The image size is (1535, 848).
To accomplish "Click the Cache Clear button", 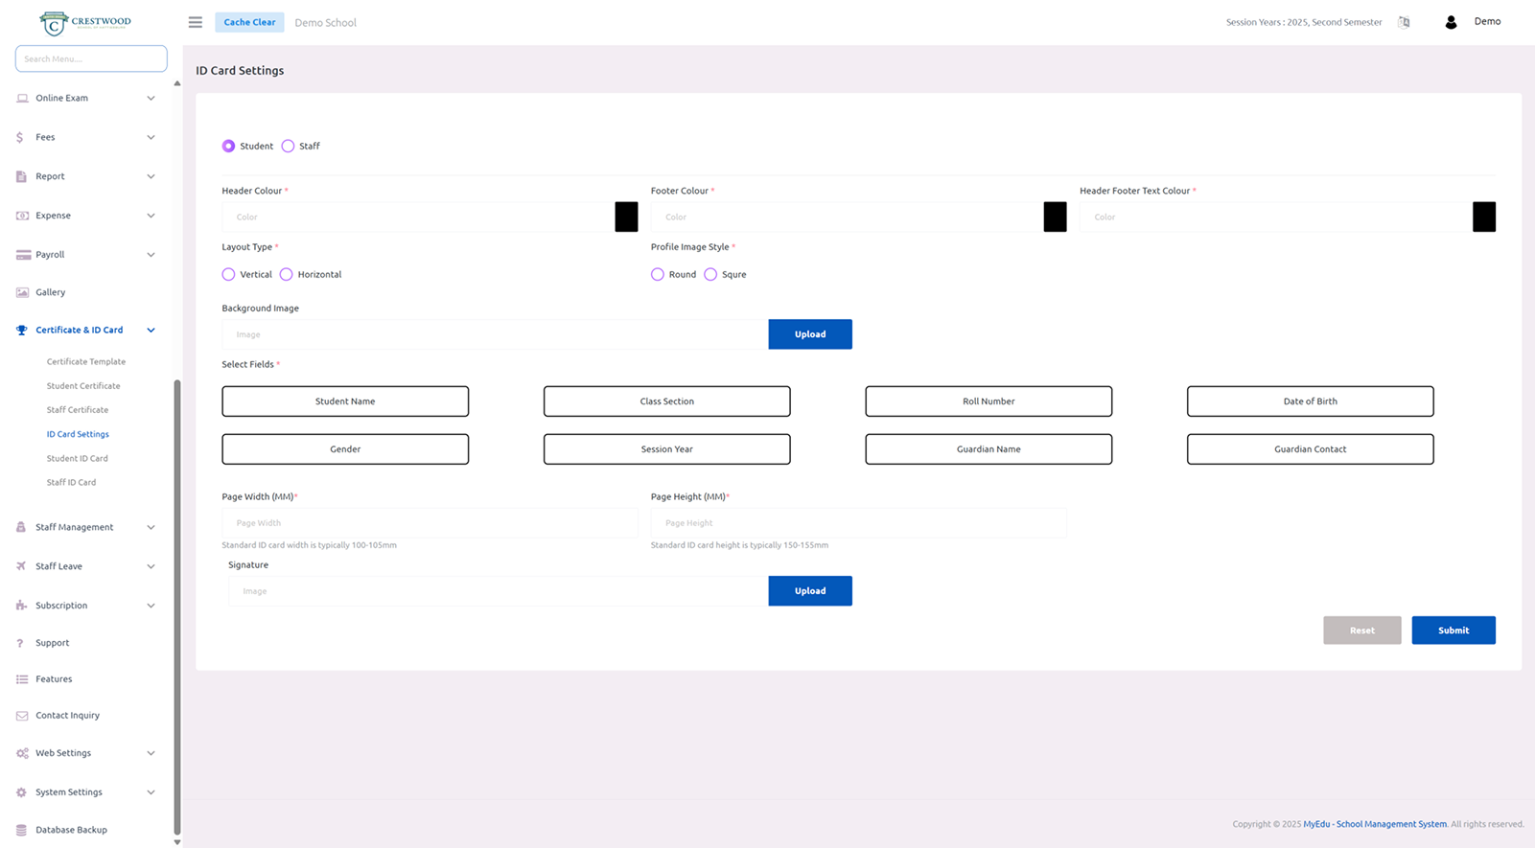I will tap(249, 22).
